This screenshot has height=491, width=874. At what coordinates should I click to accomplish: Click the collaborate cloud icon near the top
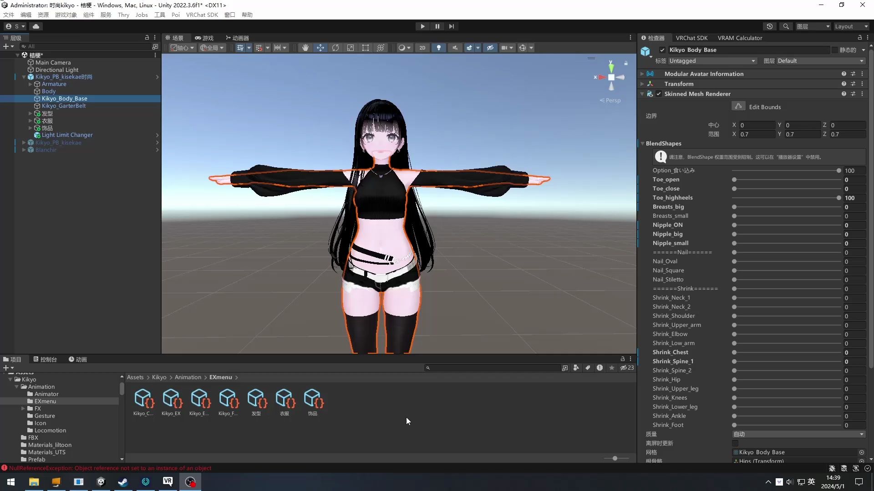pos(36,26)
